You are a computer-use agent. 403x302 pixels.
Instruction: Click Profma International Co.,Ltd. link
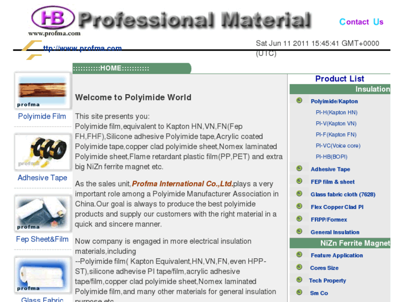182,184
